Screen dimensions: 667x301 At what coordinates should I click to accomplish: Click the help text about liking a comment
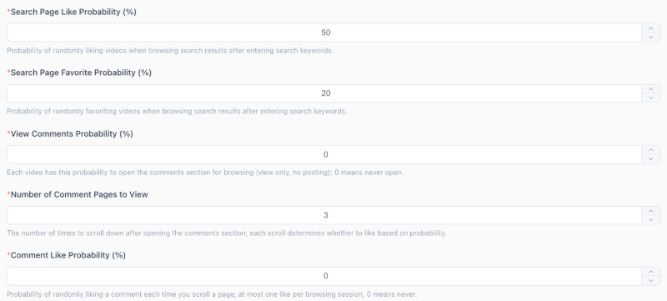(212, 294)
